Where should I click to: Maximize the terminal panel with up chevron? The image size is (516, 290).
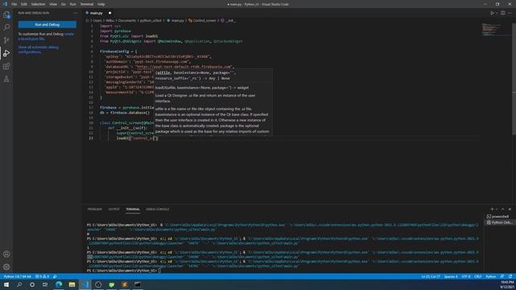[x=503, y=209]
